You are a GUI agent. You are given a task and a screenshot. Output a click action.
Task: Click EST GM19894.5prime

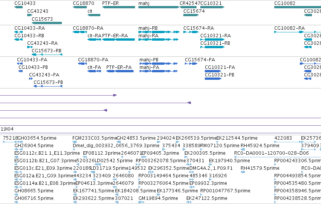tap(158, 198)
